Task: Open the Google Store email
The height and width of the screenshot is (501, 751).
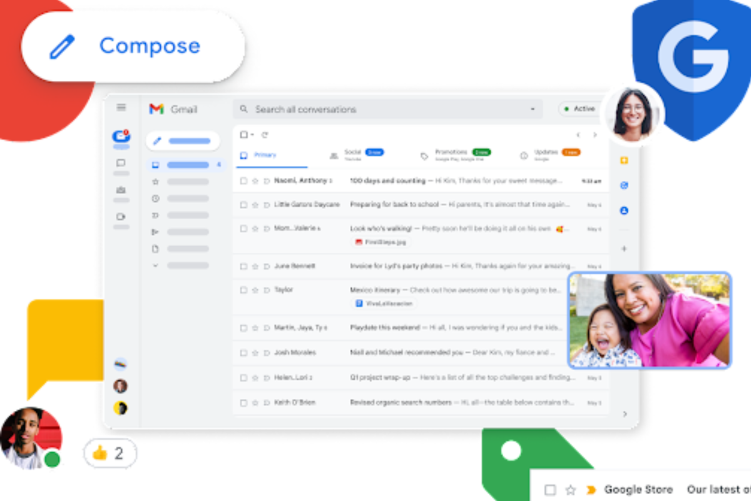Action: (641, 490)
